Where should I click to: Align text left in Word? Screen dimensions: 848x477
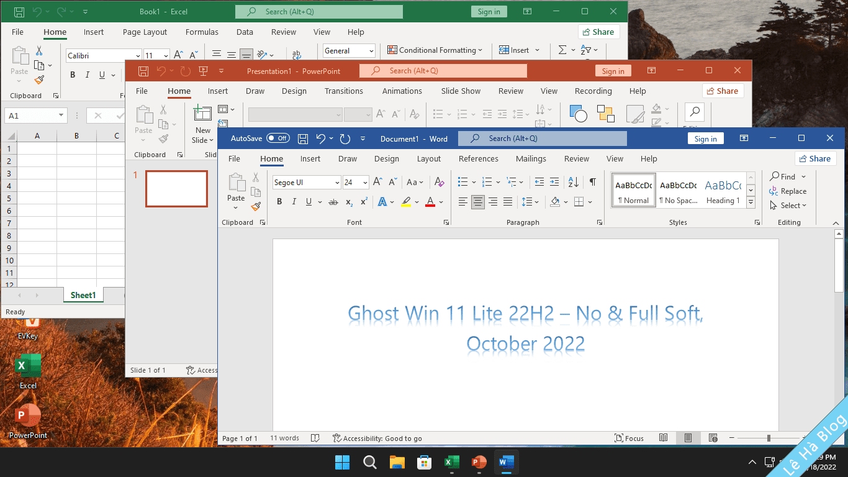[462, 201]
